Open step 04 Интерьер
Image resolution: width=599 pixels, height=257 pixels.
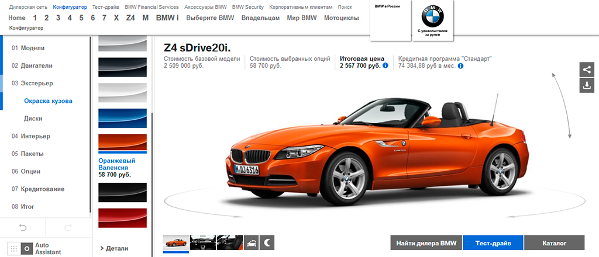30,136
